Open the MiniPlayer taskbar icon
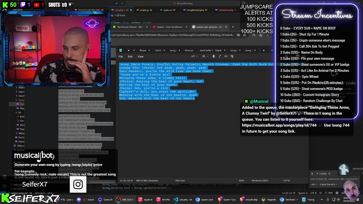Viewport: 363px width, 204px height. point(163,199)
